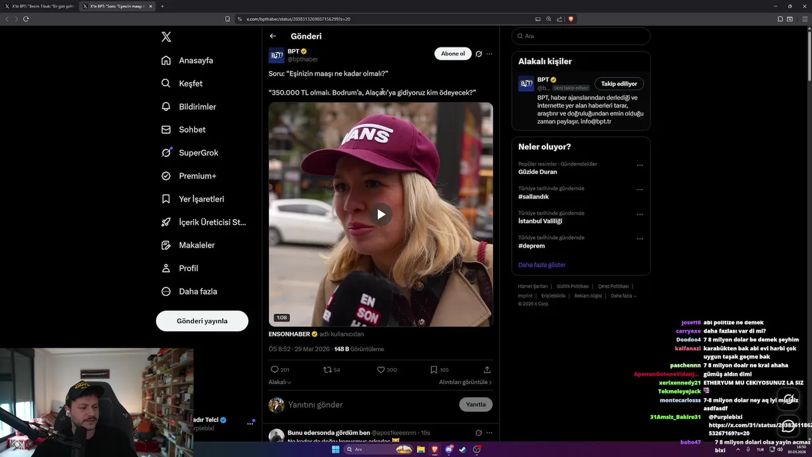Image resolution: width=812 pixels, height=457 pixels.
Task: Reload the page
Action: click(26, 19)
